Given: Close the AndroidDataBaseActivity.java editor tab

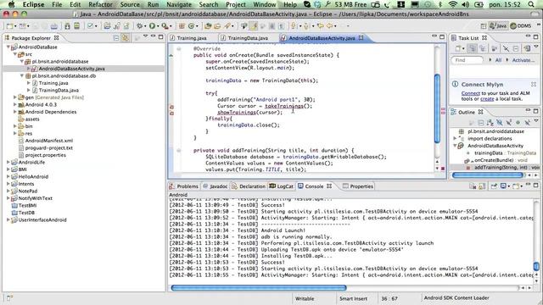Looking at the screenshot, I should tap(361, 37).
